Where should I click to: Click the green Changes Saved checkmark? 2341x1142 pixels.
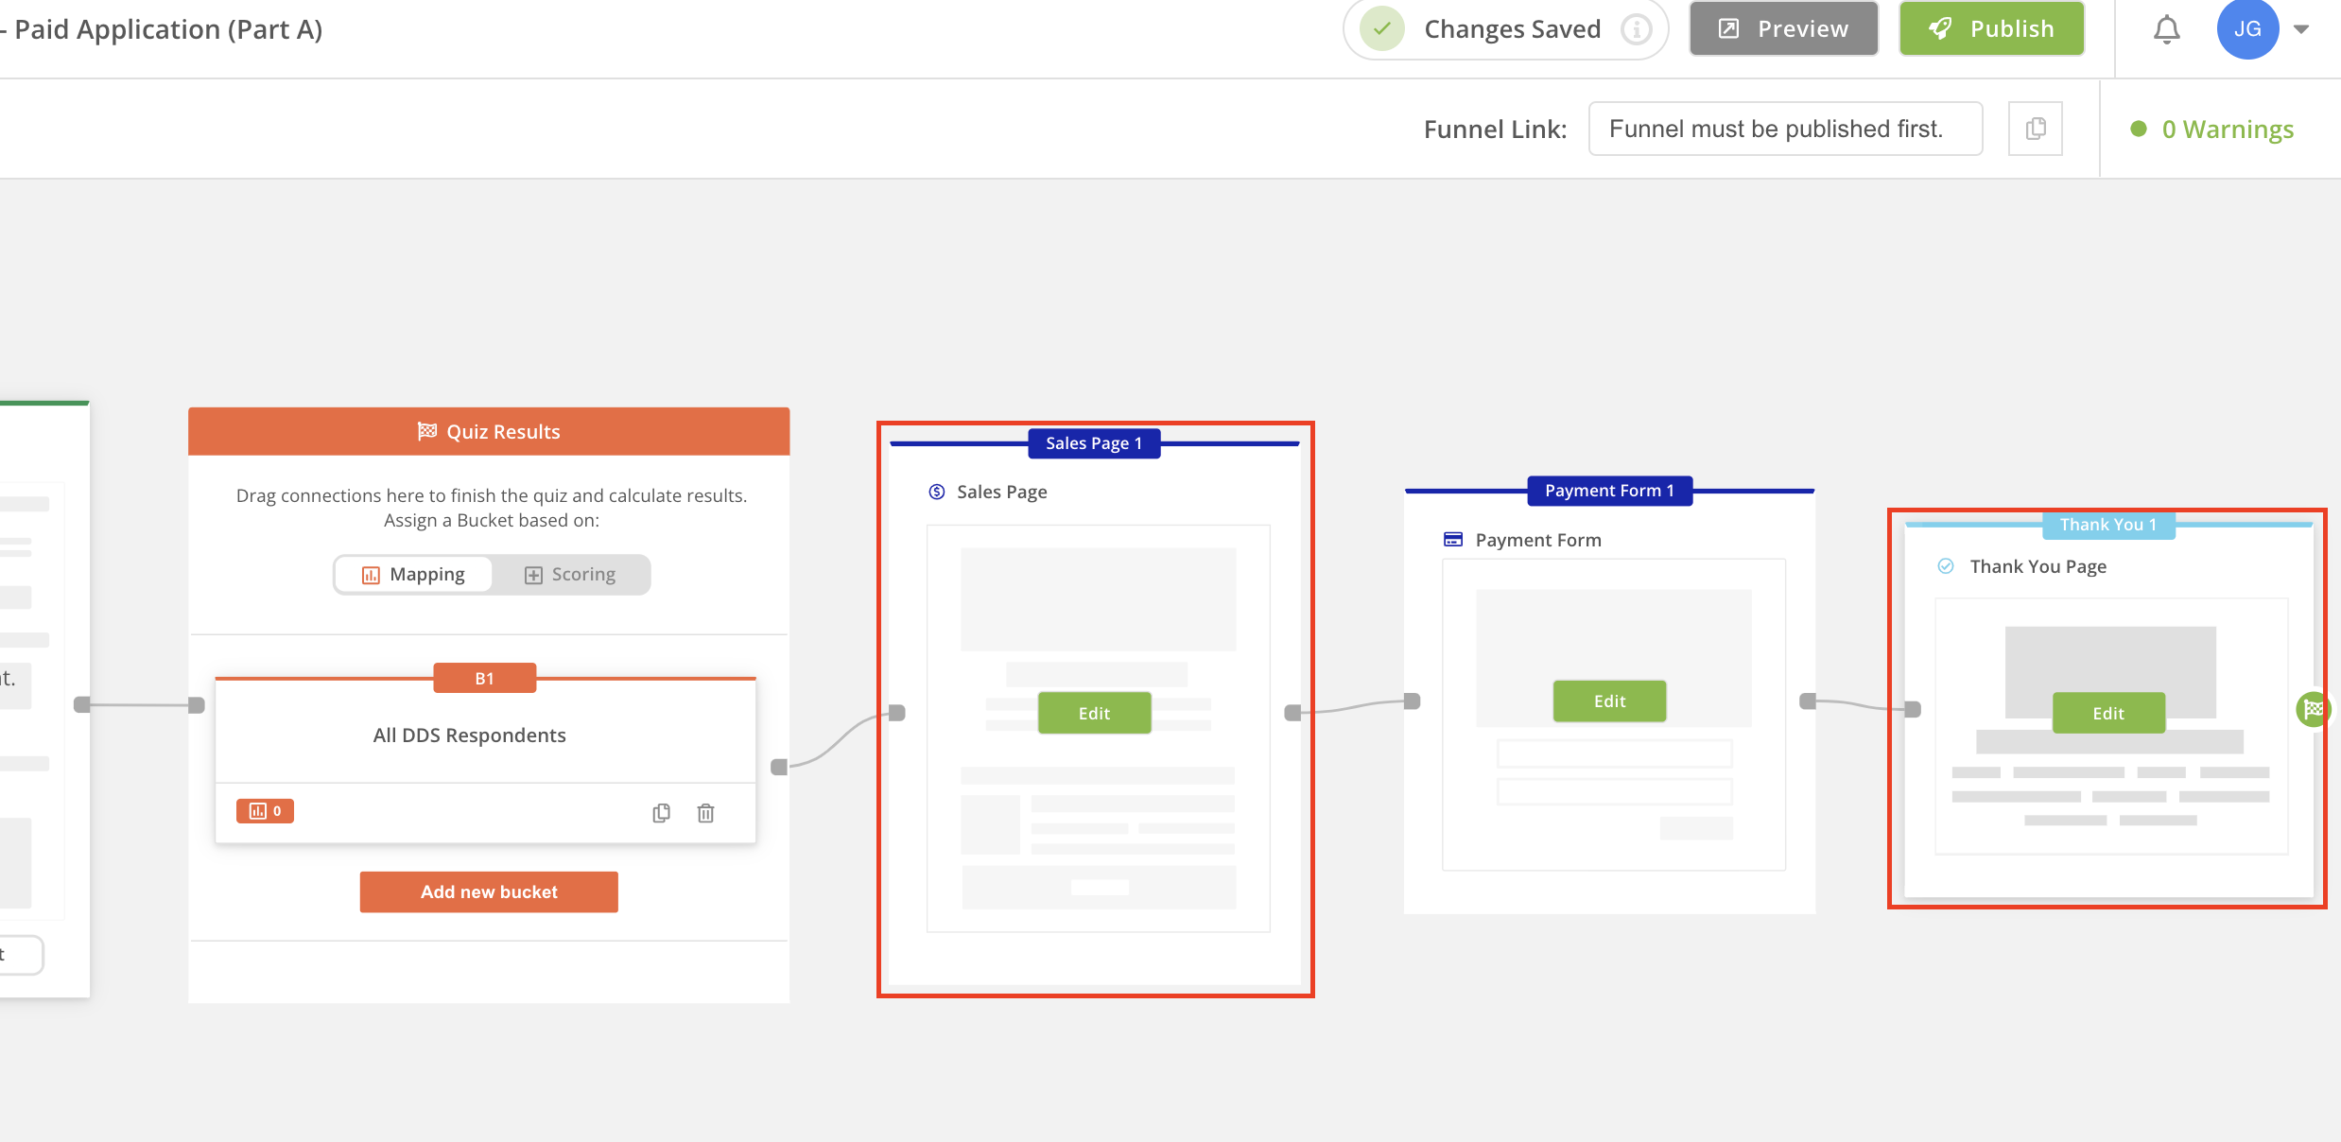[1381, 29]
